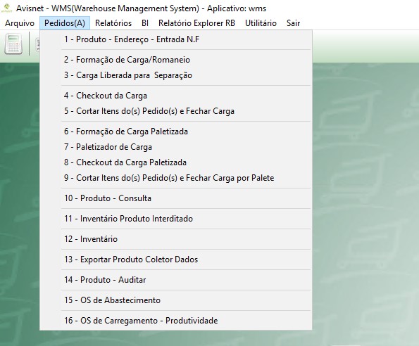Choose item 6 Formação de Carga Paletizada

click(x=176, y=132)
